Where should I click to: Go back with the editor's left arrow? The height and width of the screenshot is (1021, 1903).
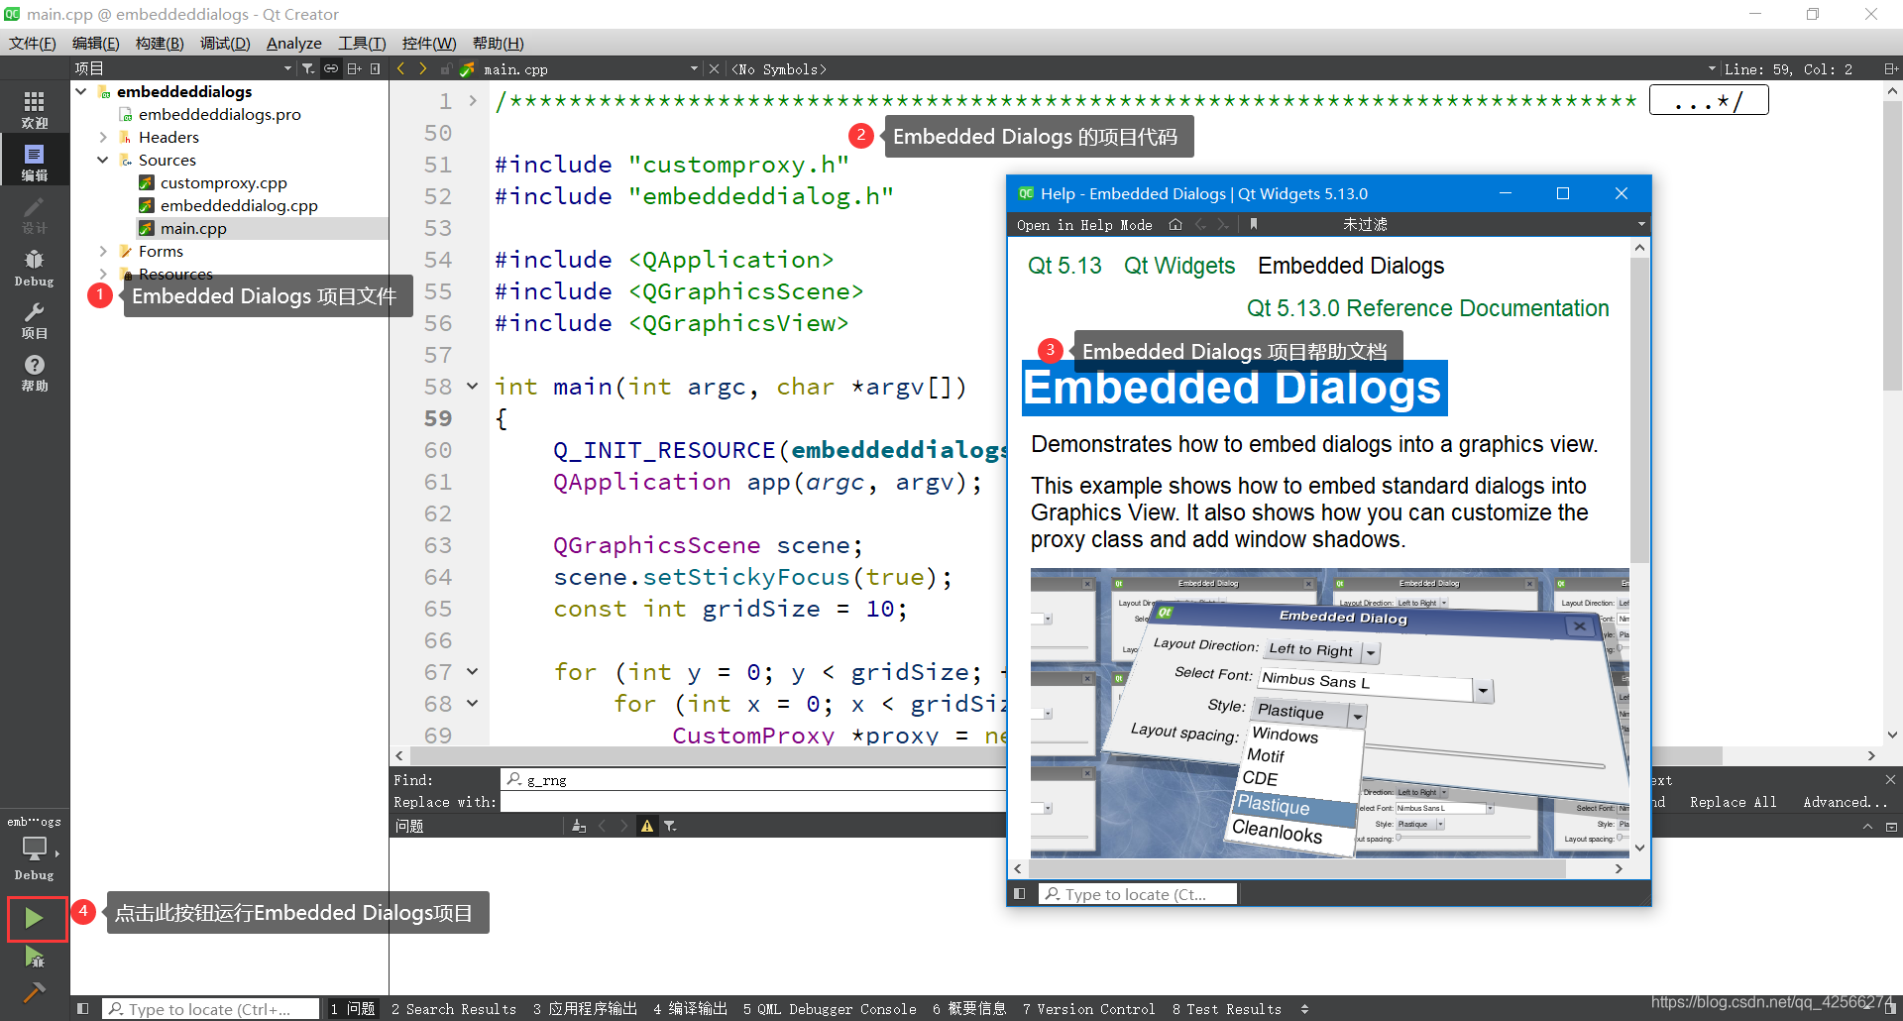click(x=400, y=68)
